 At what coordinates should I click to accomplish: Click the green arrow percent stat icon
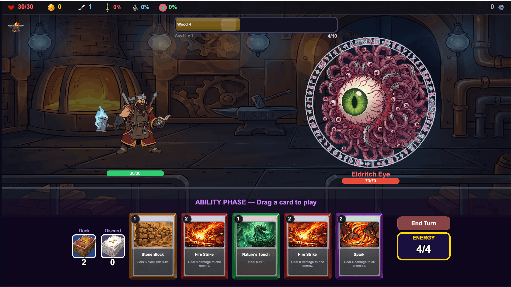(x=163, y=7)
